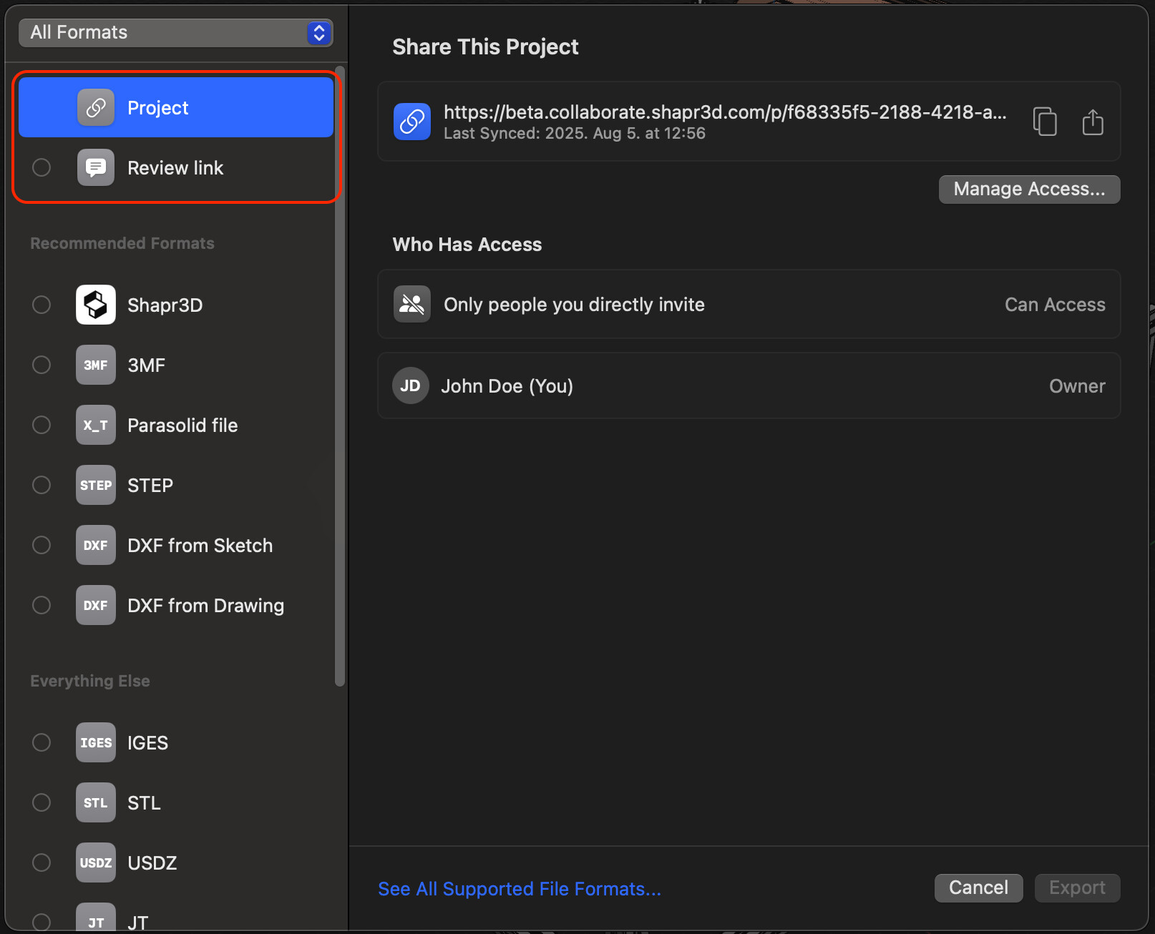Choose the 'Parasolid file' label
Viewport: 1155px width, 934px height.
182,425
